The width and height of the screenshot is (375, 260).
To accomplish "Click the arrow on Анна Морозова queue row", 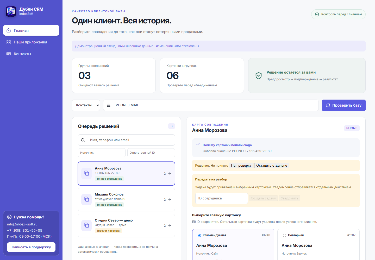I will 170,173.
